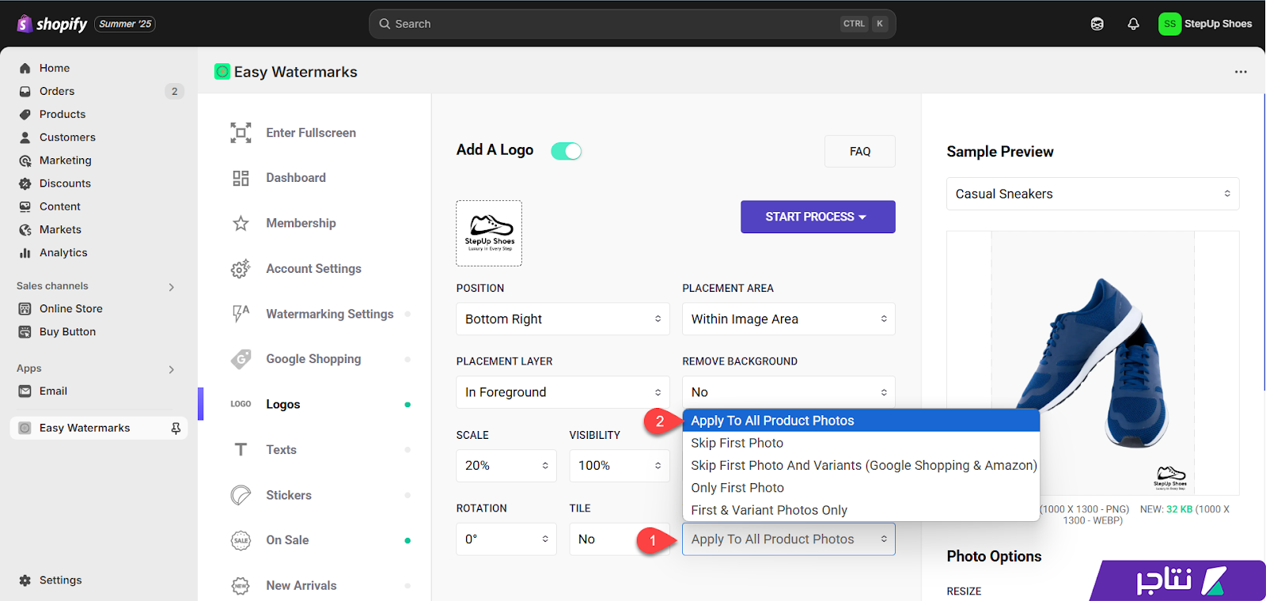Click the Markets globe icon

click(25, 229)
